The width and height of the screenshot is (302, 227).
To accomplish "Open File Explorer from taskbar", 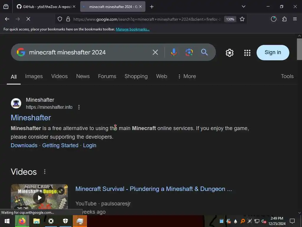I will tap(36, 221).
